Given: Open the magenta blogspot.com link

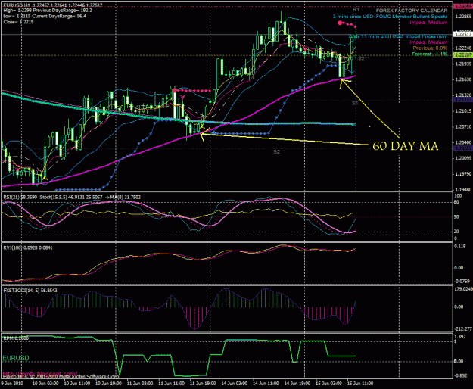Looking at the screenshot, I should point(40,374).
